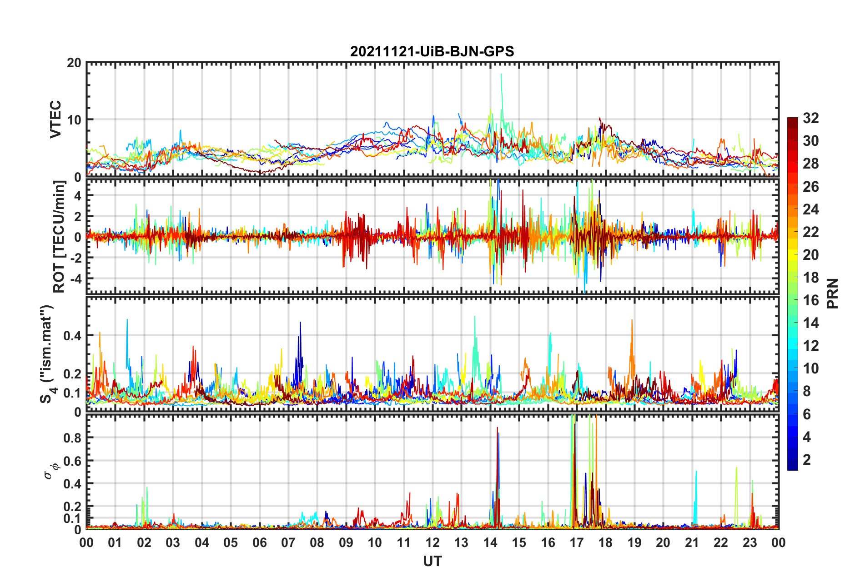Click the sigma phi peak near 14 UT
This screenshot has width=865, height=587.
497,428
